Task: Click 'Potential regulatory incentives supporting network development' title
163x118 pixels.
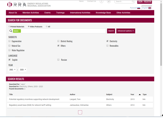Action: 34,99
